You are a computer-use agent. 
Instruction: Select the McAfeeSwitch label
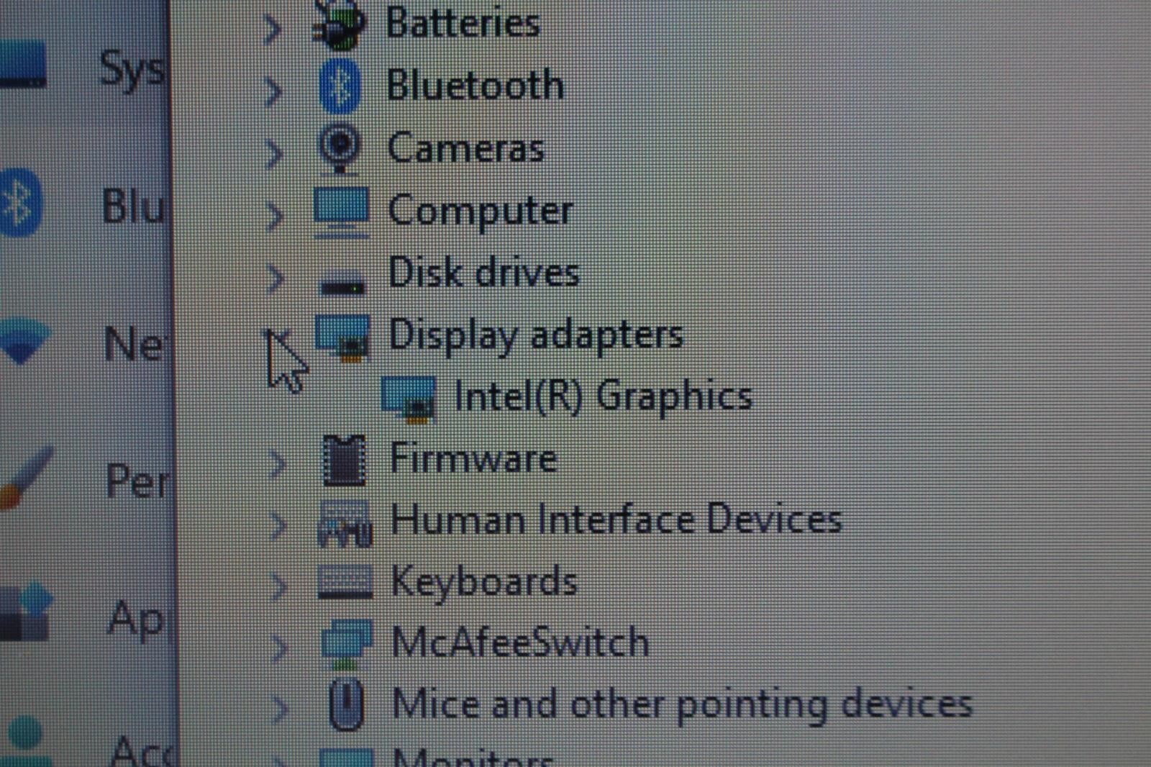coord(519,642)
